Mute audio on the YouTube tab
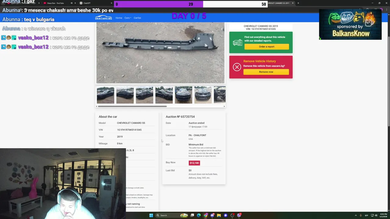 pos(72,3)
